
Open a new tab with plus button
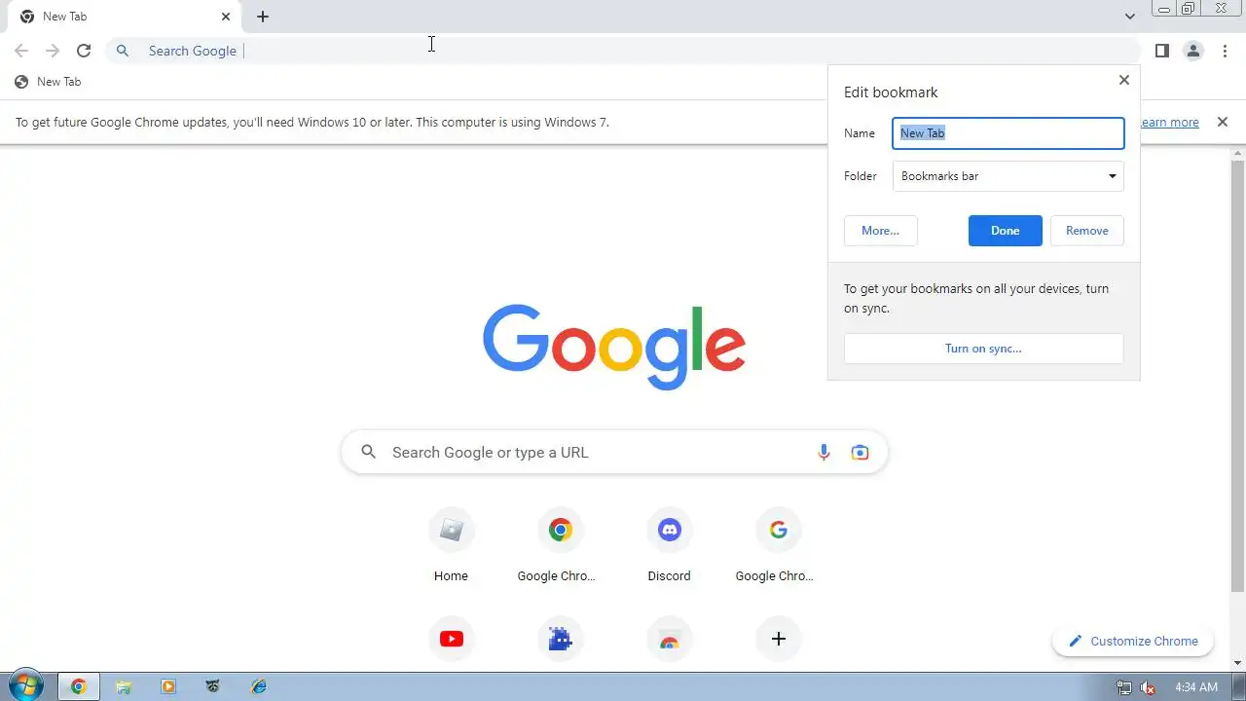pyautogui.click(x=263, y=17)
